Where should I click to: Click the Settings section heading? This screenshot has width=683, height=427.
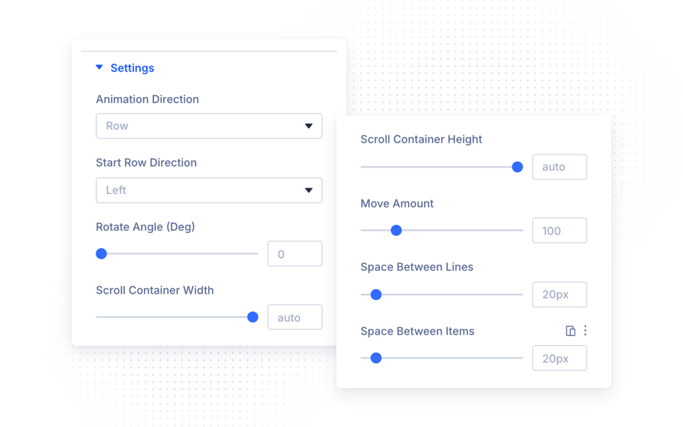(132, 68)
